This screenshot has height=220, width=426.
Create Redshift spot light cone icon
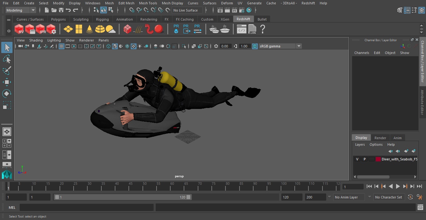90,29
